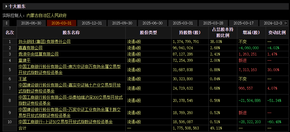Click the 变动比例 column header
The image size is (290, 132).
pyautogui.click(x=277, y=32)
